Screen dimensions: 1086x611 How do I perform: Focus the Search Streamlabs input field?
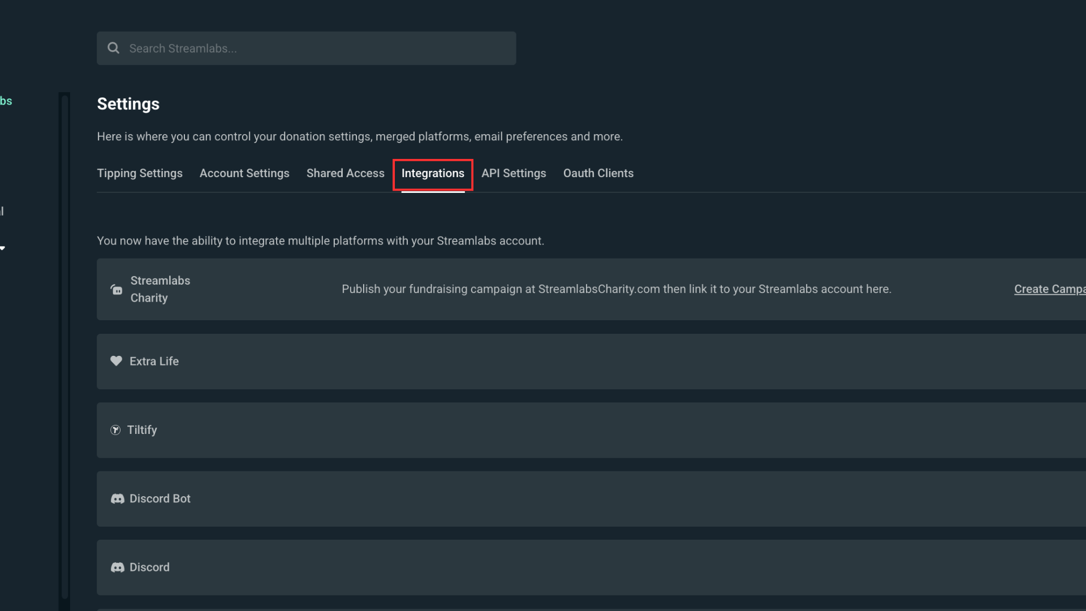[x=306, y=48]
